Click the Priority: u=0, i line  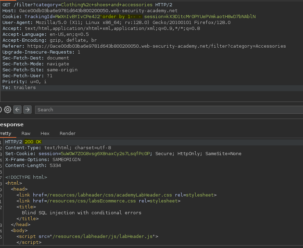coord(24,82)
